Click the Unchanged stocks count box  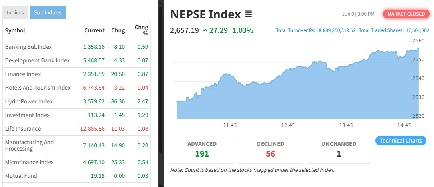pyautogui.click(x=339, y=149)
